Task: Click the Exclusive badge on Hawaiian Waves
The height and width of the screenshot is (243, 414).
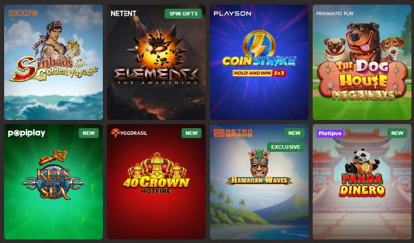Action: click(x=285, y=147)
